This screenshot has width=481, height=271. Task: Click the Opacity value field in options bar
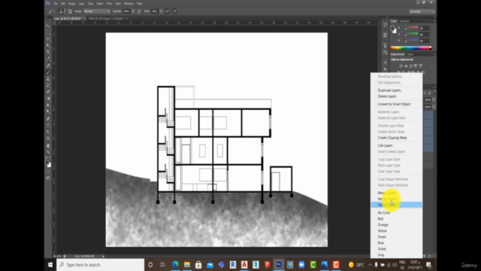(x=126, y=11)
